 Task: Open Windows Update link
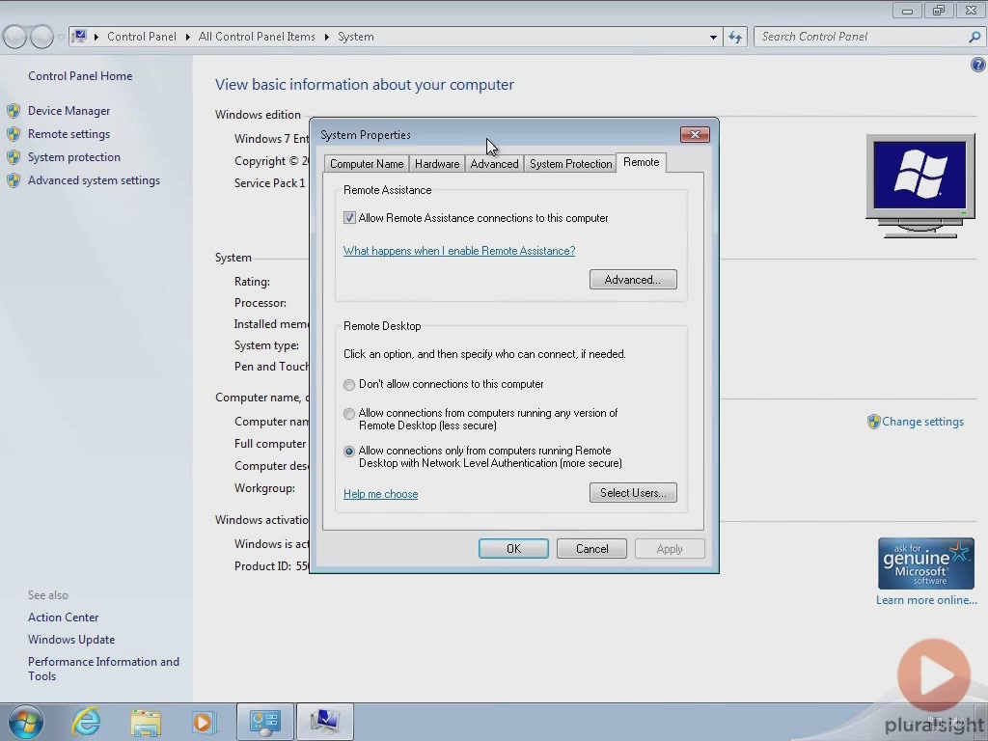(71, 640)
